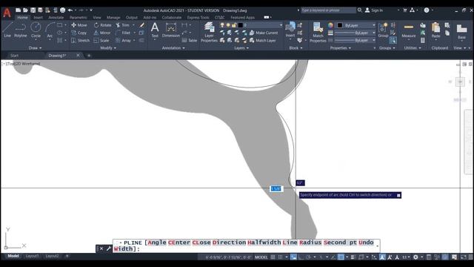Viewport: 474px width, 267px height.
Task: Click the Plot (print) icon
Action: click(62, 10)
